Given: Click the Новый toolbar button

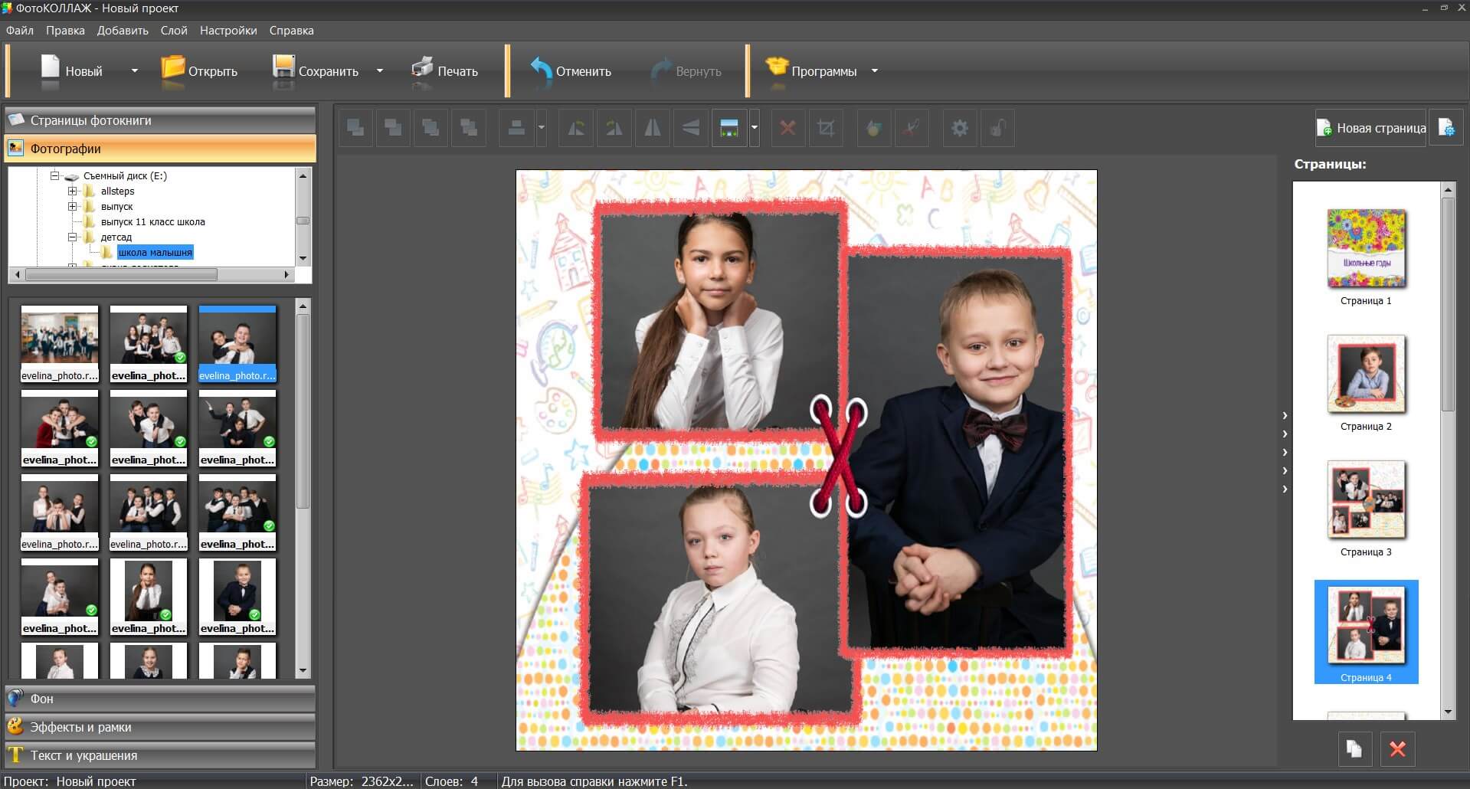Looking at the screenshot, I should (x=71, y=70).
